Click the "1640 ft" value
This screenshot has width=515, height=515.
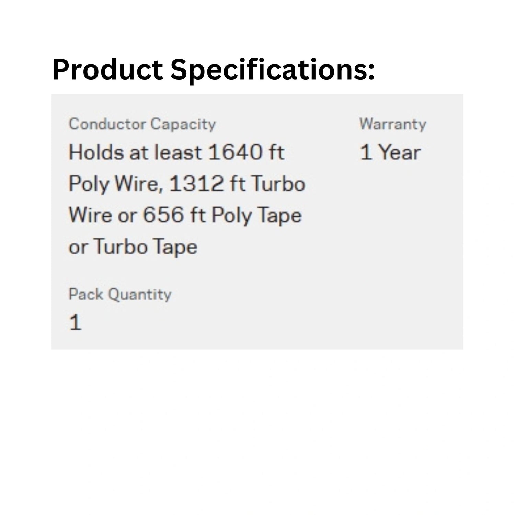[246, 152]
